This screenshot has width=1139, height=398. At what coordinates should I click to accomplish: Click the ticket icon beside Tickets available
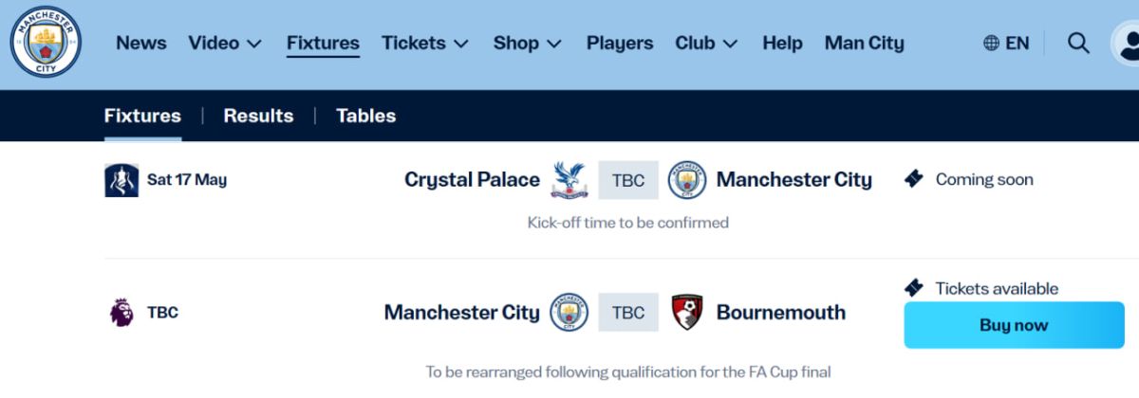click(914, 288)
